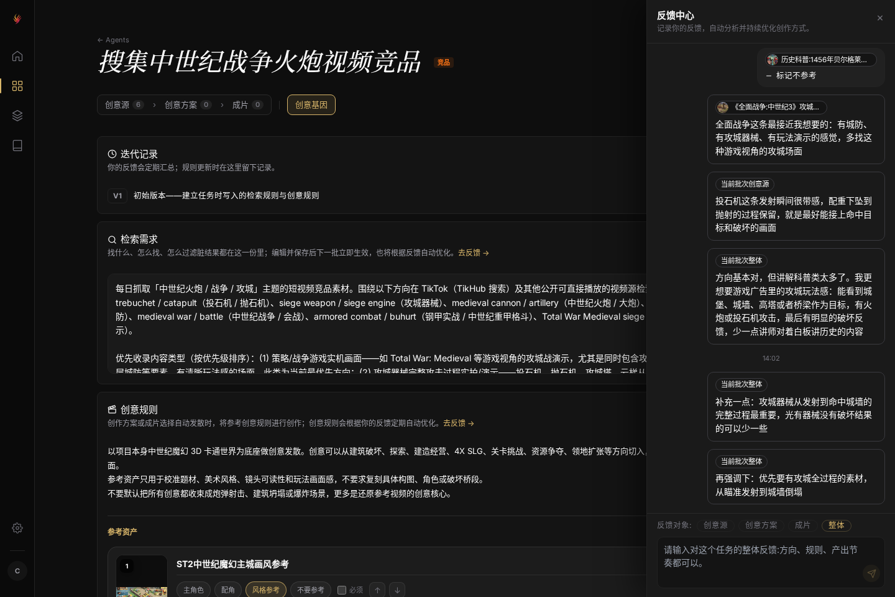Image resolution: width=895 pixels, height=597 pixels.
Task: Set feedback target to 成片
Action: (x=802, y=525)
